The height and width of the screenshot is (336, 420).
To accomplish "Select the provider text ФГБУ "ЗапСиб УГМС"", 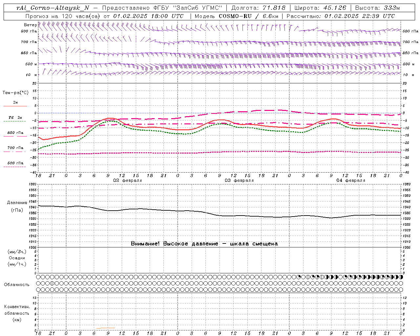I will (188, 8).
